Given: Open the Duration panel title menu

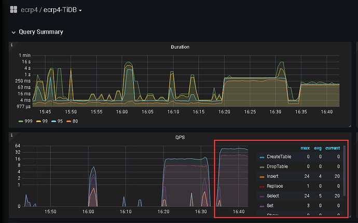Looking at the screenshot, I should point(180,47).
